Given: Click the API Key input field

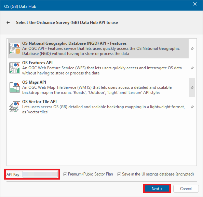Looking at the screenshot, I should point(40,174).
